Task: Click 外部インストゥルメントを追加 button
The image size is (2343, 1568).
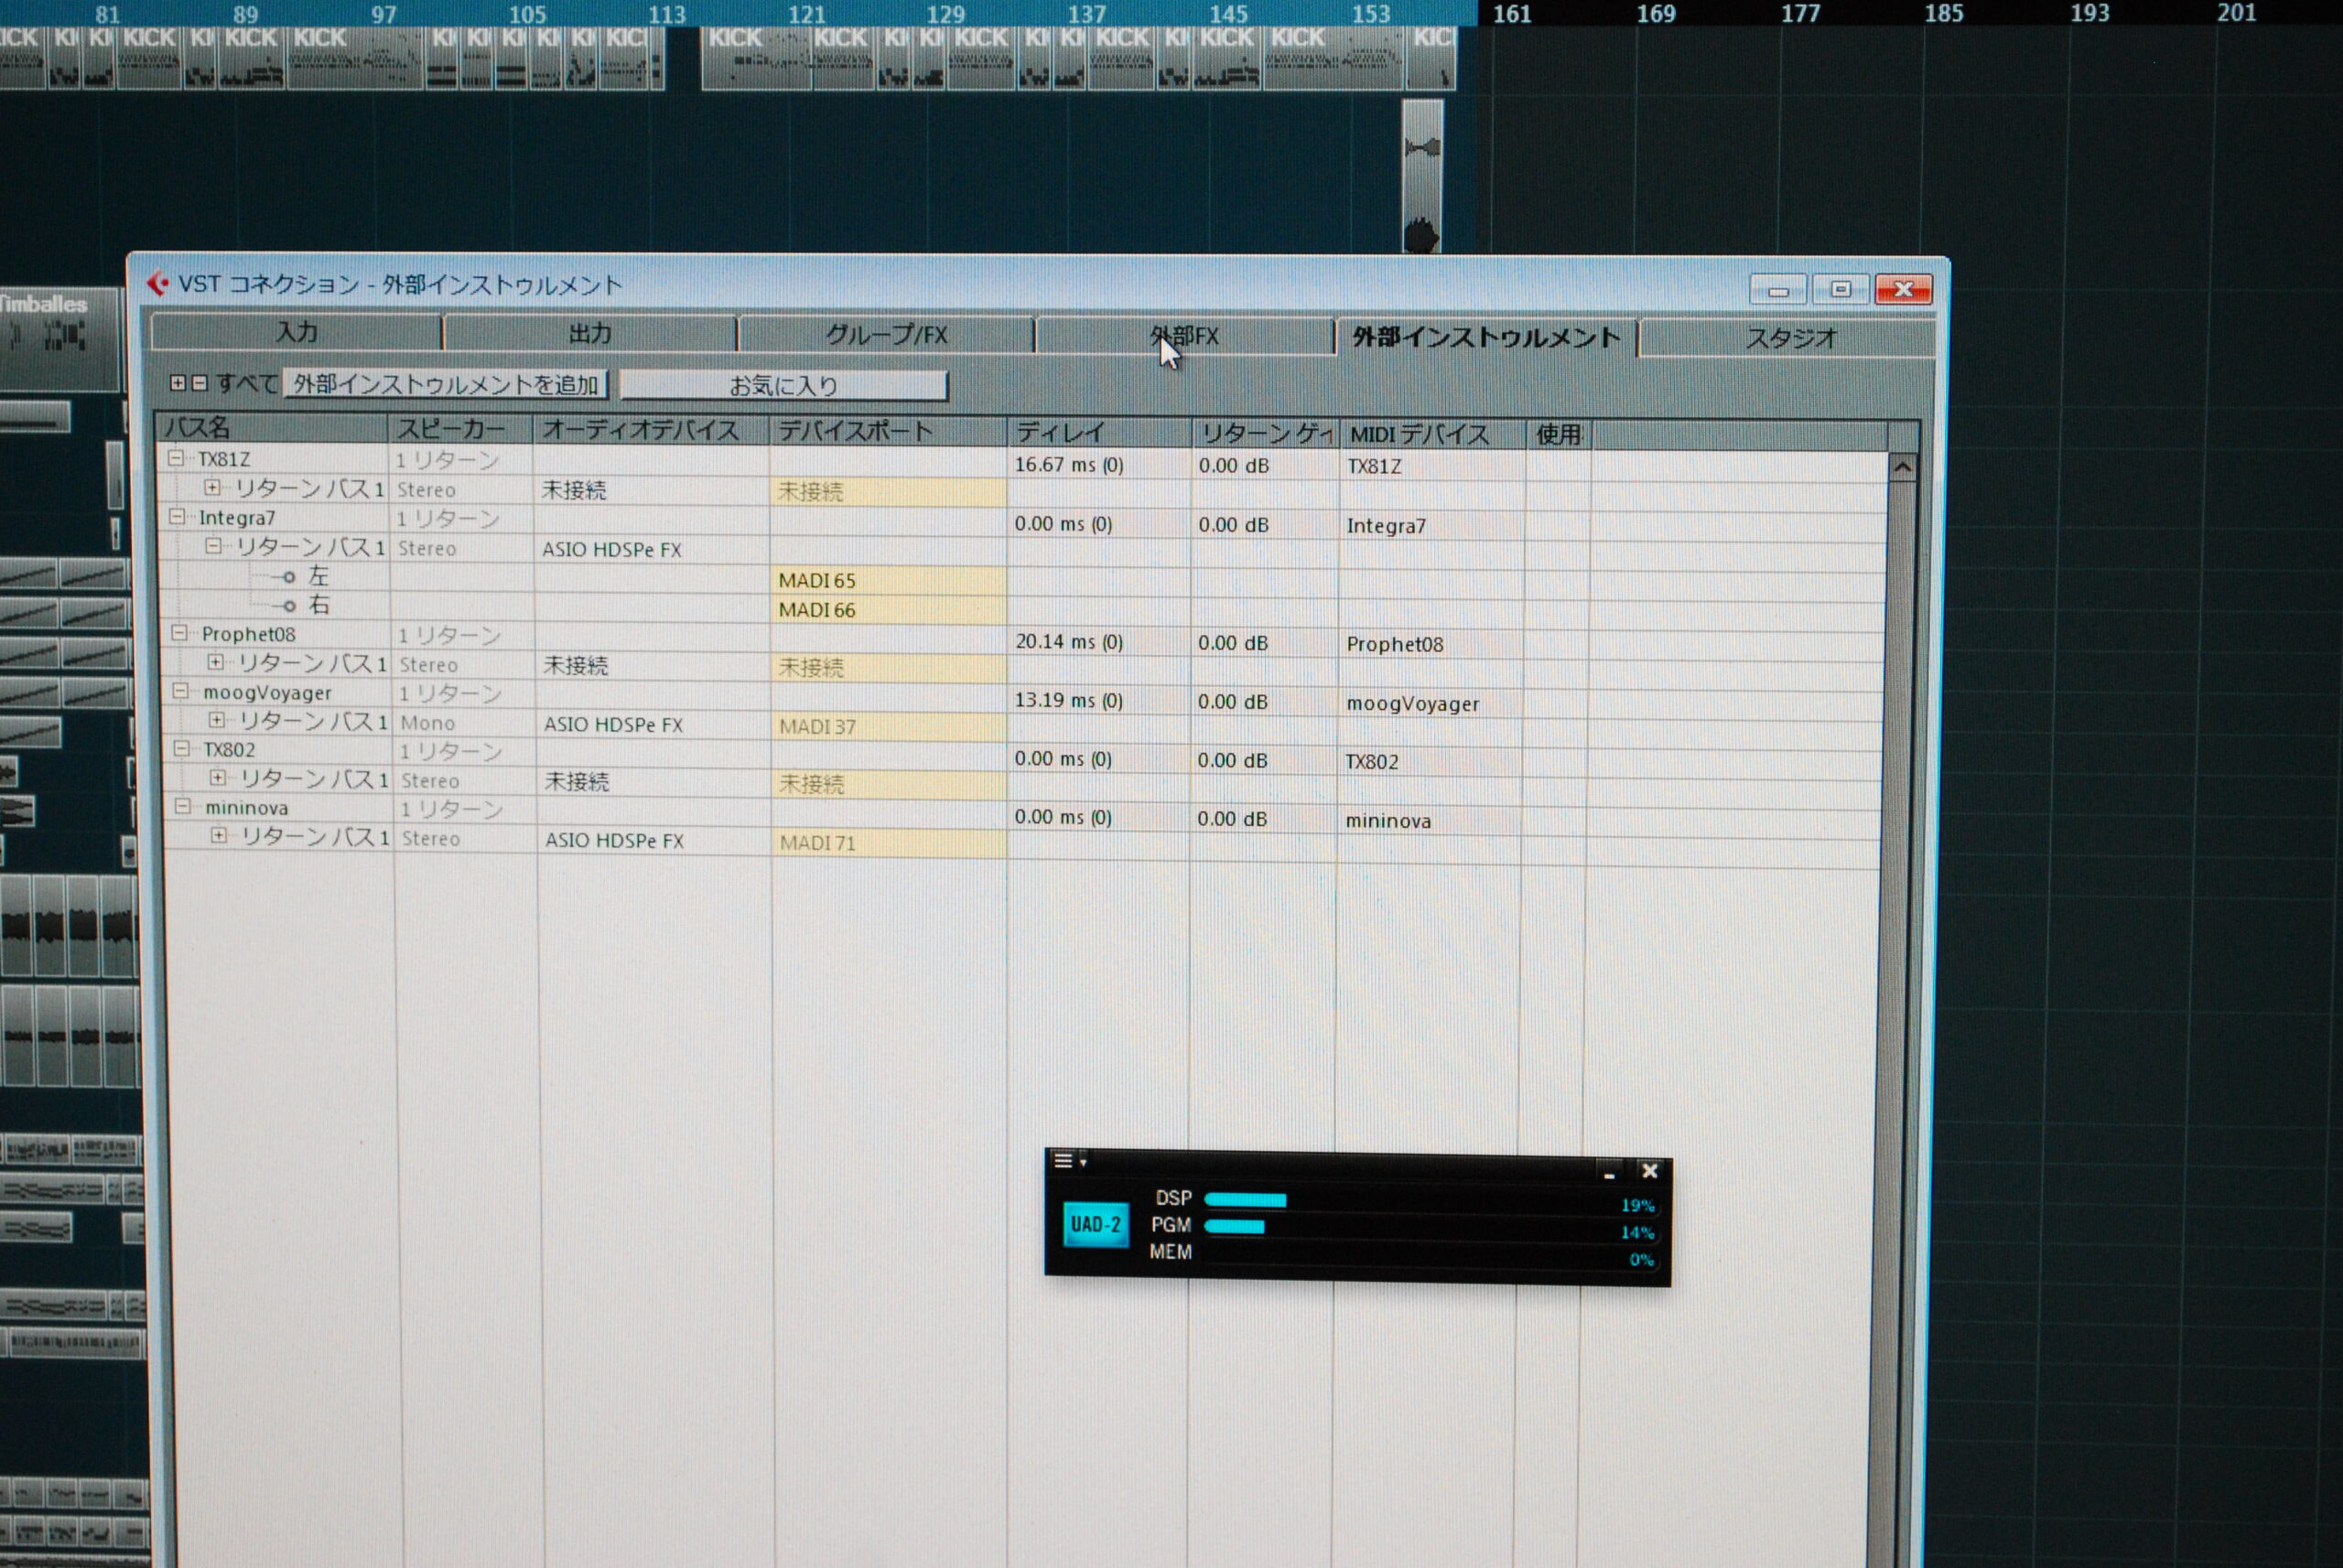Action: pos(445,384)
